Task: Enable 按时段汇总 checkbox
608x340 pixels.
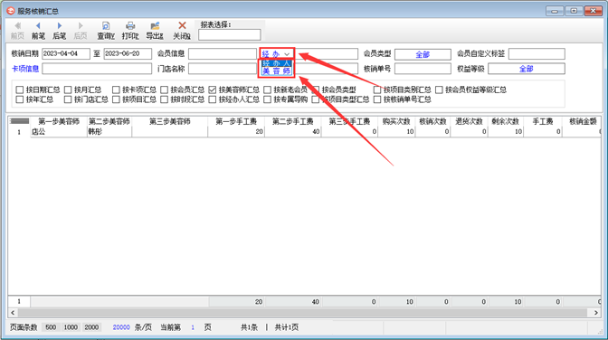Action: (164, 99)
